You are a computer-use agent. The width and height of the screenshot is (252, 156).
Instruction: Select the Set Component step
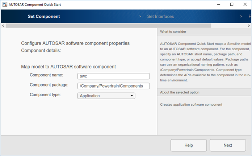44,17
